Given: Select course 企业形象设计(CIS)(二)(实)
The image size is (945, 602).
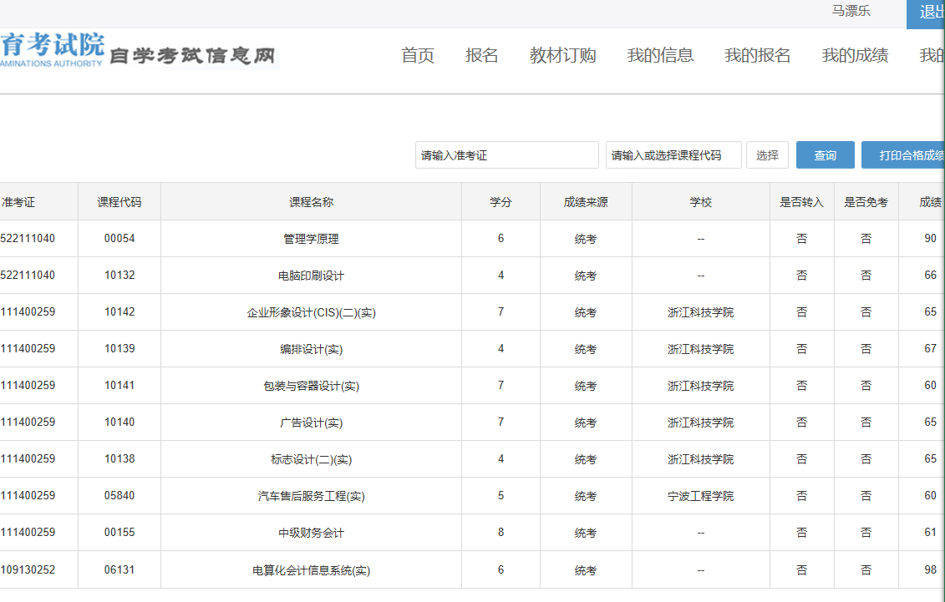Looking at the screenshot, I should pos(311,312).
